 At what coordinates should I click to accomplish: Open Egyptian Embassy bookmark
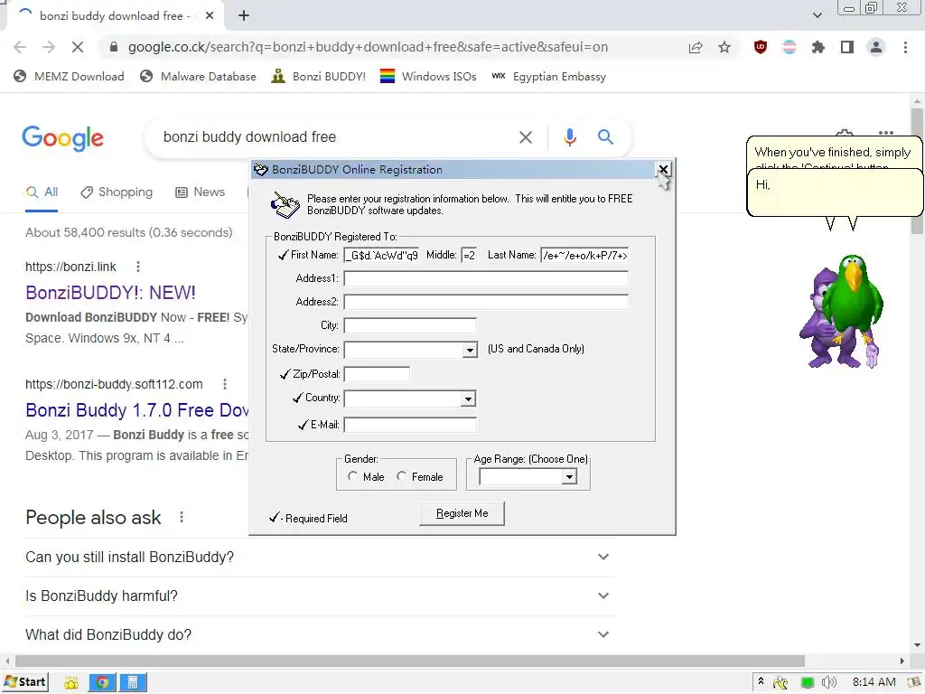click(548, 77)
